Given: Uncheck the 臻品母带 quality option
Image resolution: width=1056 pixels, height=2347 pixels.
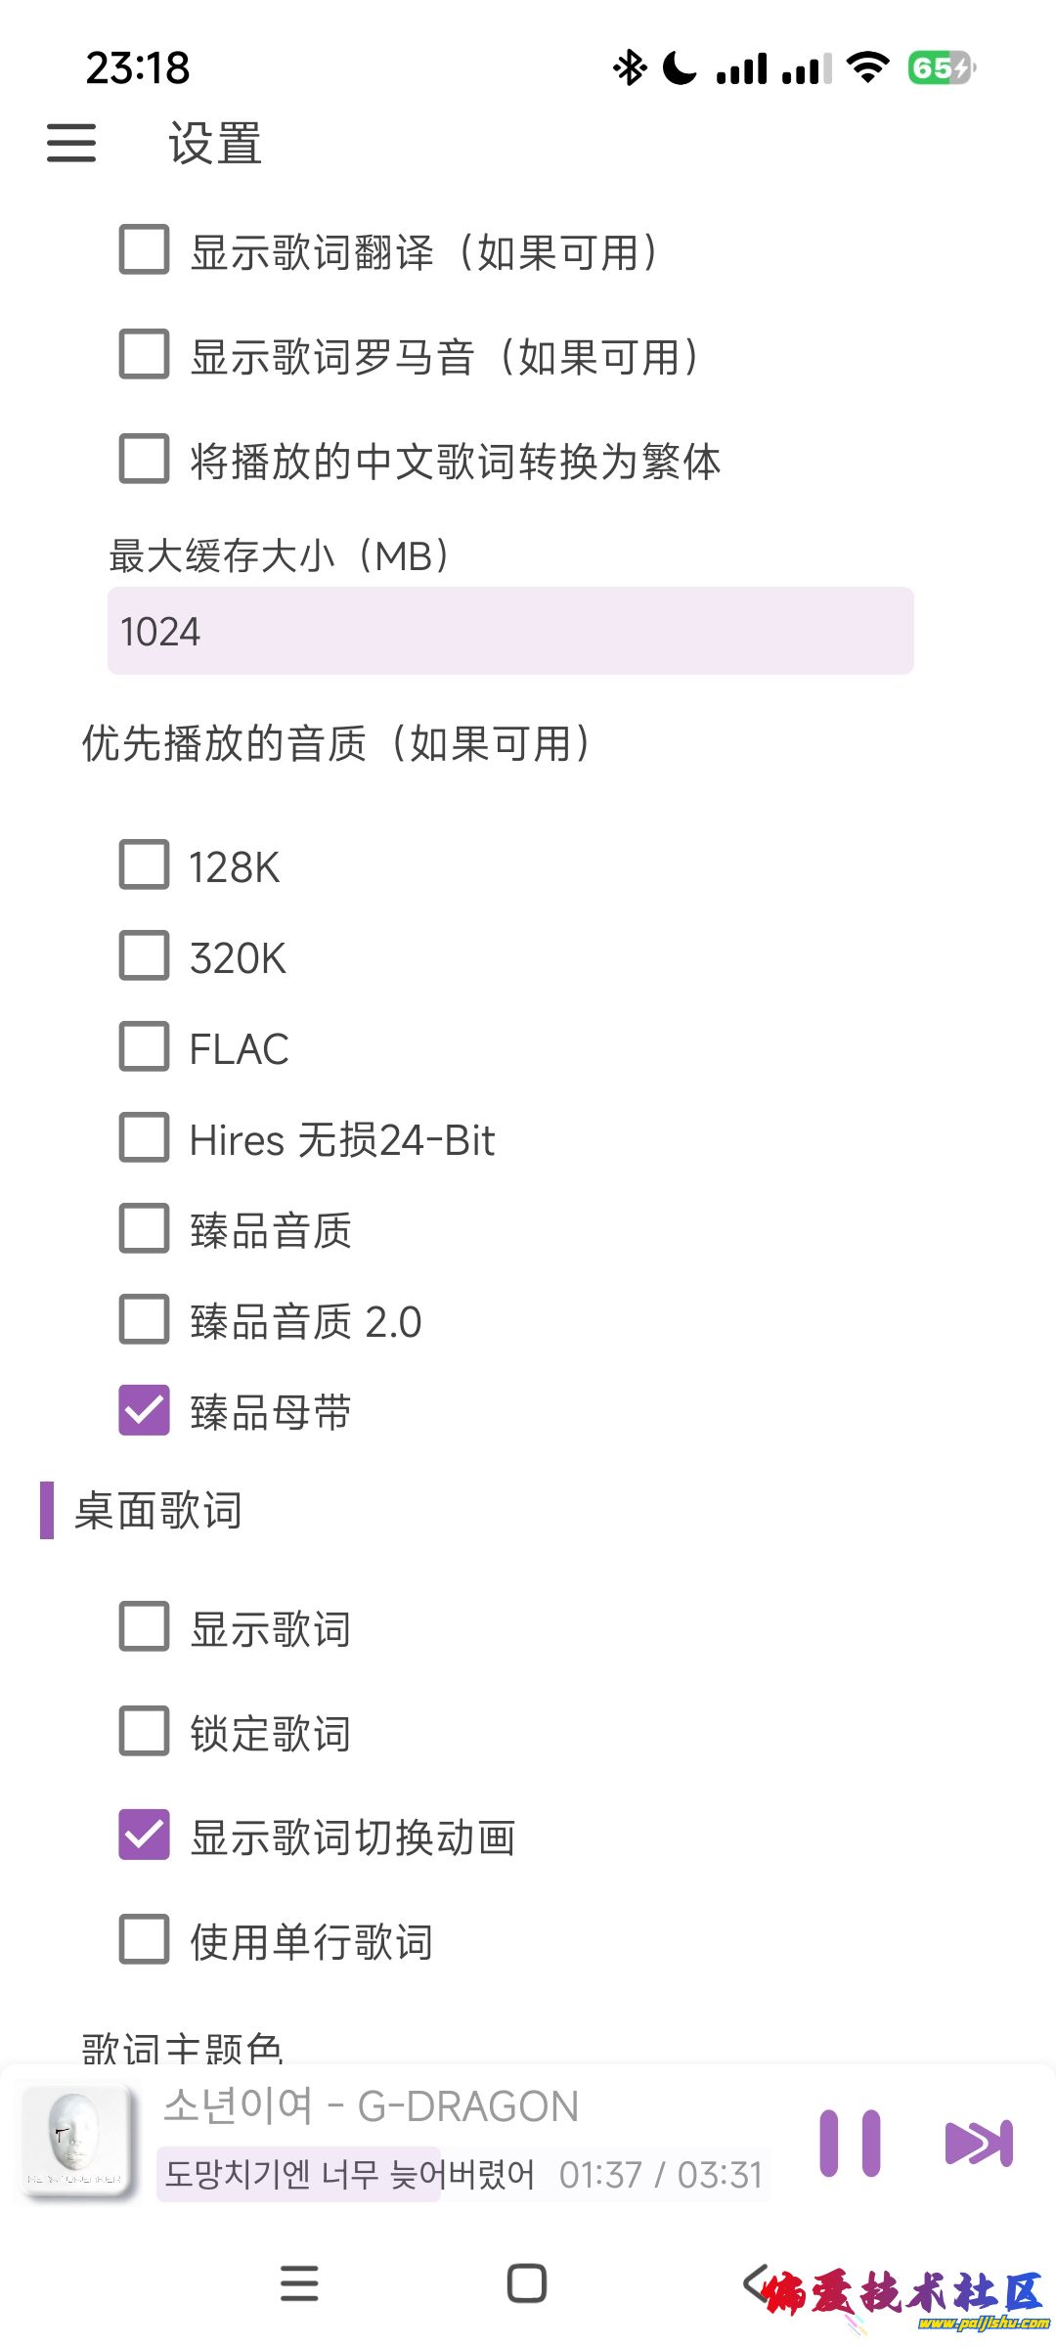Looking at the screenshot, I should (x=144, y=1410).
